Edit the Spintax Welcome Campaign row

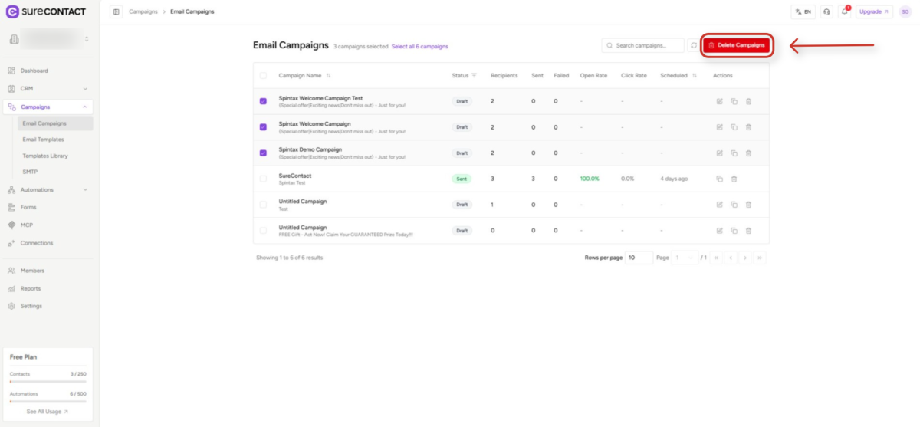719,126
